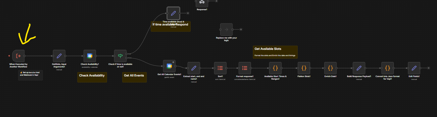Select the When Executed by Another Workflow trigger node
The image size is (437, 117).
(18, 56)
